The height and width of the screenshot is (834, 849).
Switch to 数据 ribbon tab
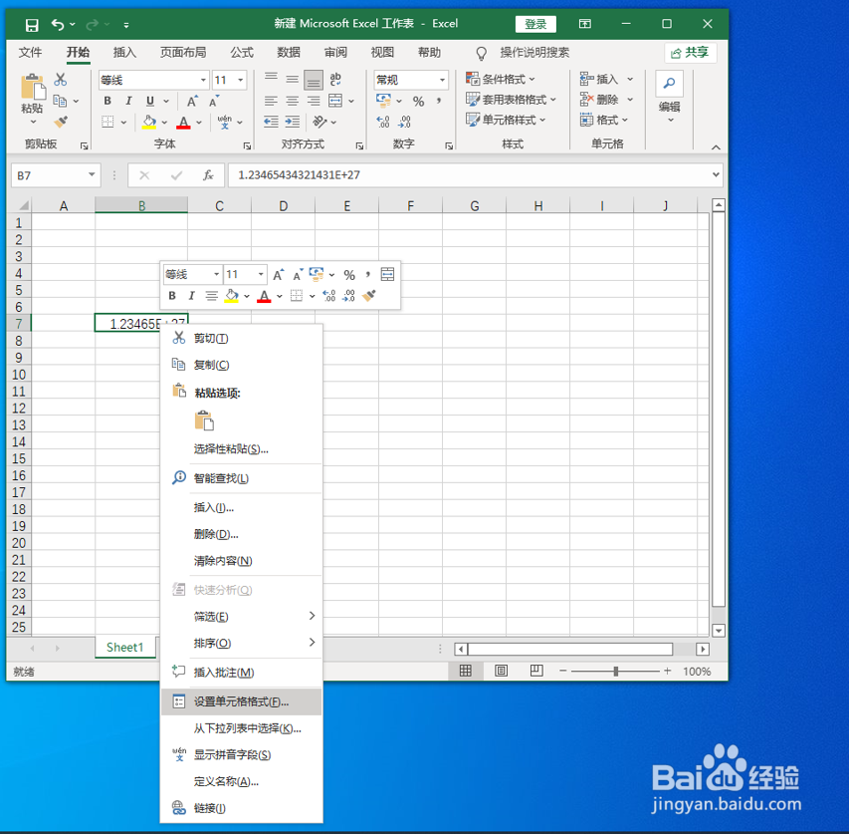click(x=288, y=52)
